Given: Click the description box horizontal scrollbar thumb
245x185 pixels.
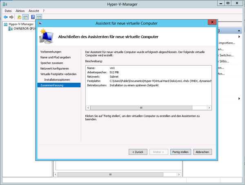Looking at the screenshot, I should [141, 108].
